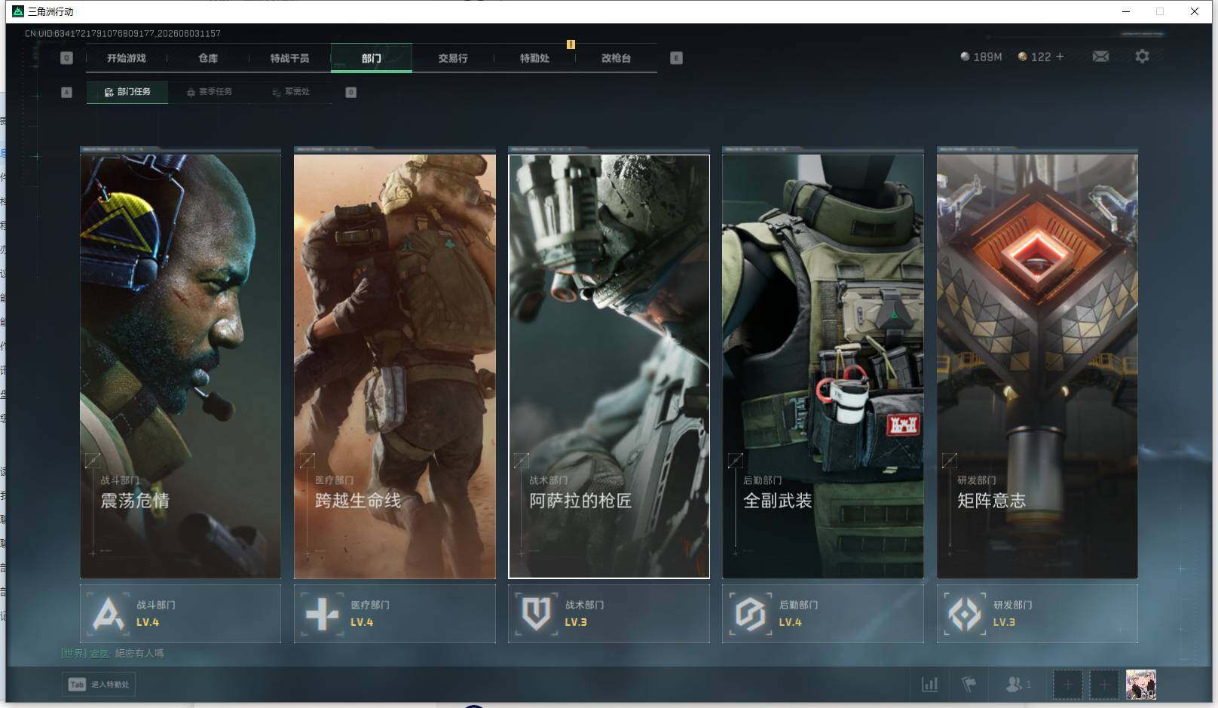The image size is (1218, 708).
Task: Click the 研发部门 diamond emblem icon
Action: (965, 613)
